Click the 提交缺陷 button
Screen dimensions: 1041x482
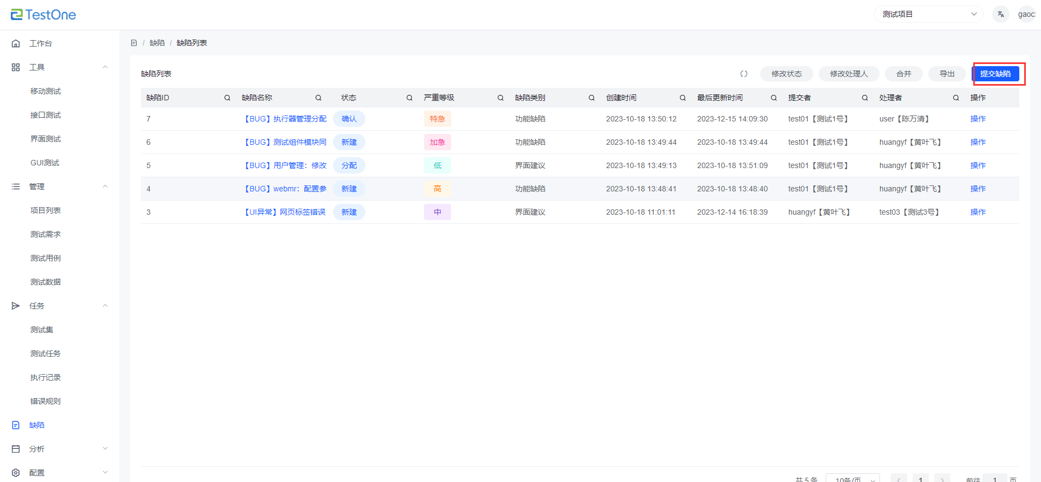[x=995, y=74]
